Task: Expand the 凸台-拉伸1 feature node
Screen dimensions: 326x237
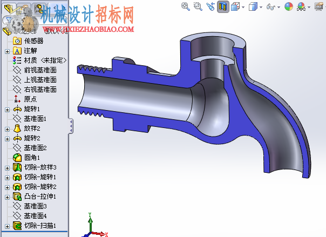Action: (7, 197)
